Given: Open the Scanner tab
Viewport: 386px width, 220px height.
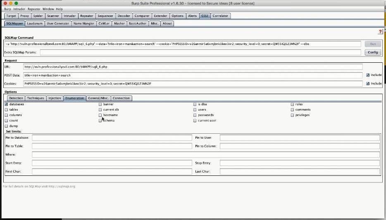Looking at the screenshot, I should 53,16.
